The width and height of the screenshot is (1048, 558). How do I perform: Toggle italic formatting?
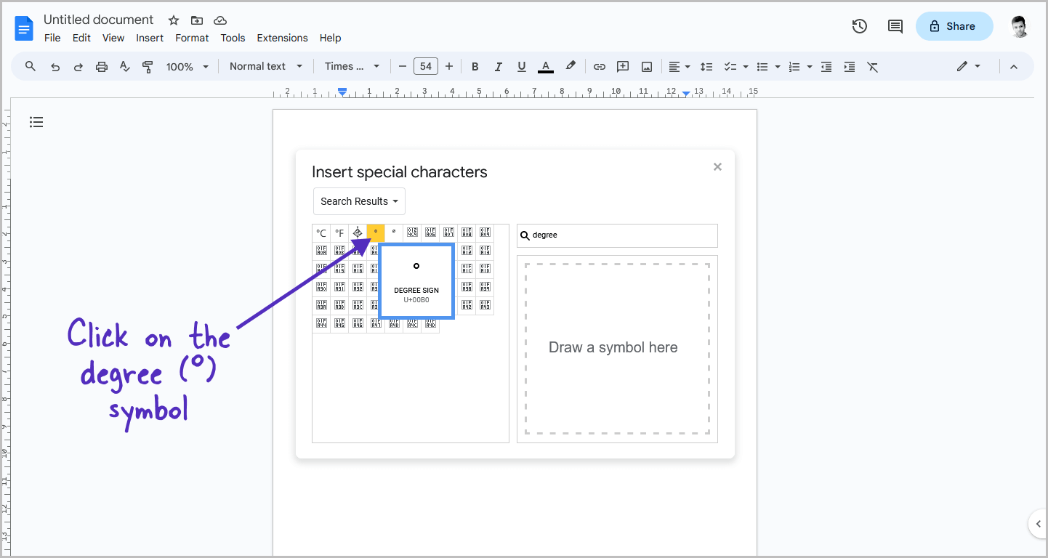[498, 66]
